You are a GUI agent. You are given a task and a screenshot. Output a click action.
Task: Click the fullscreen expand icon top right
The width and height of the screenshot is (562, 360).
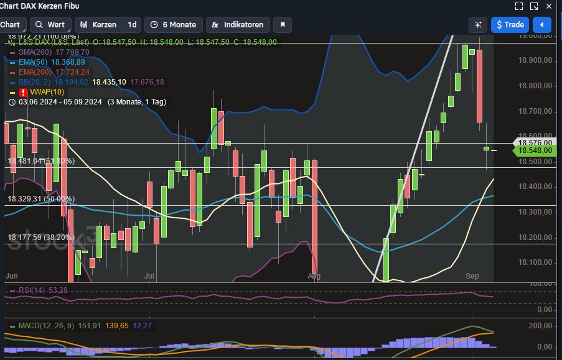(x=519, y=6)
